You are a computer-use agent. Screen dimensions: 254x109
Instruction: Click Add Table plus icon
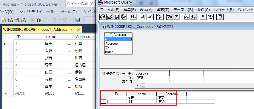coord(160,17)
